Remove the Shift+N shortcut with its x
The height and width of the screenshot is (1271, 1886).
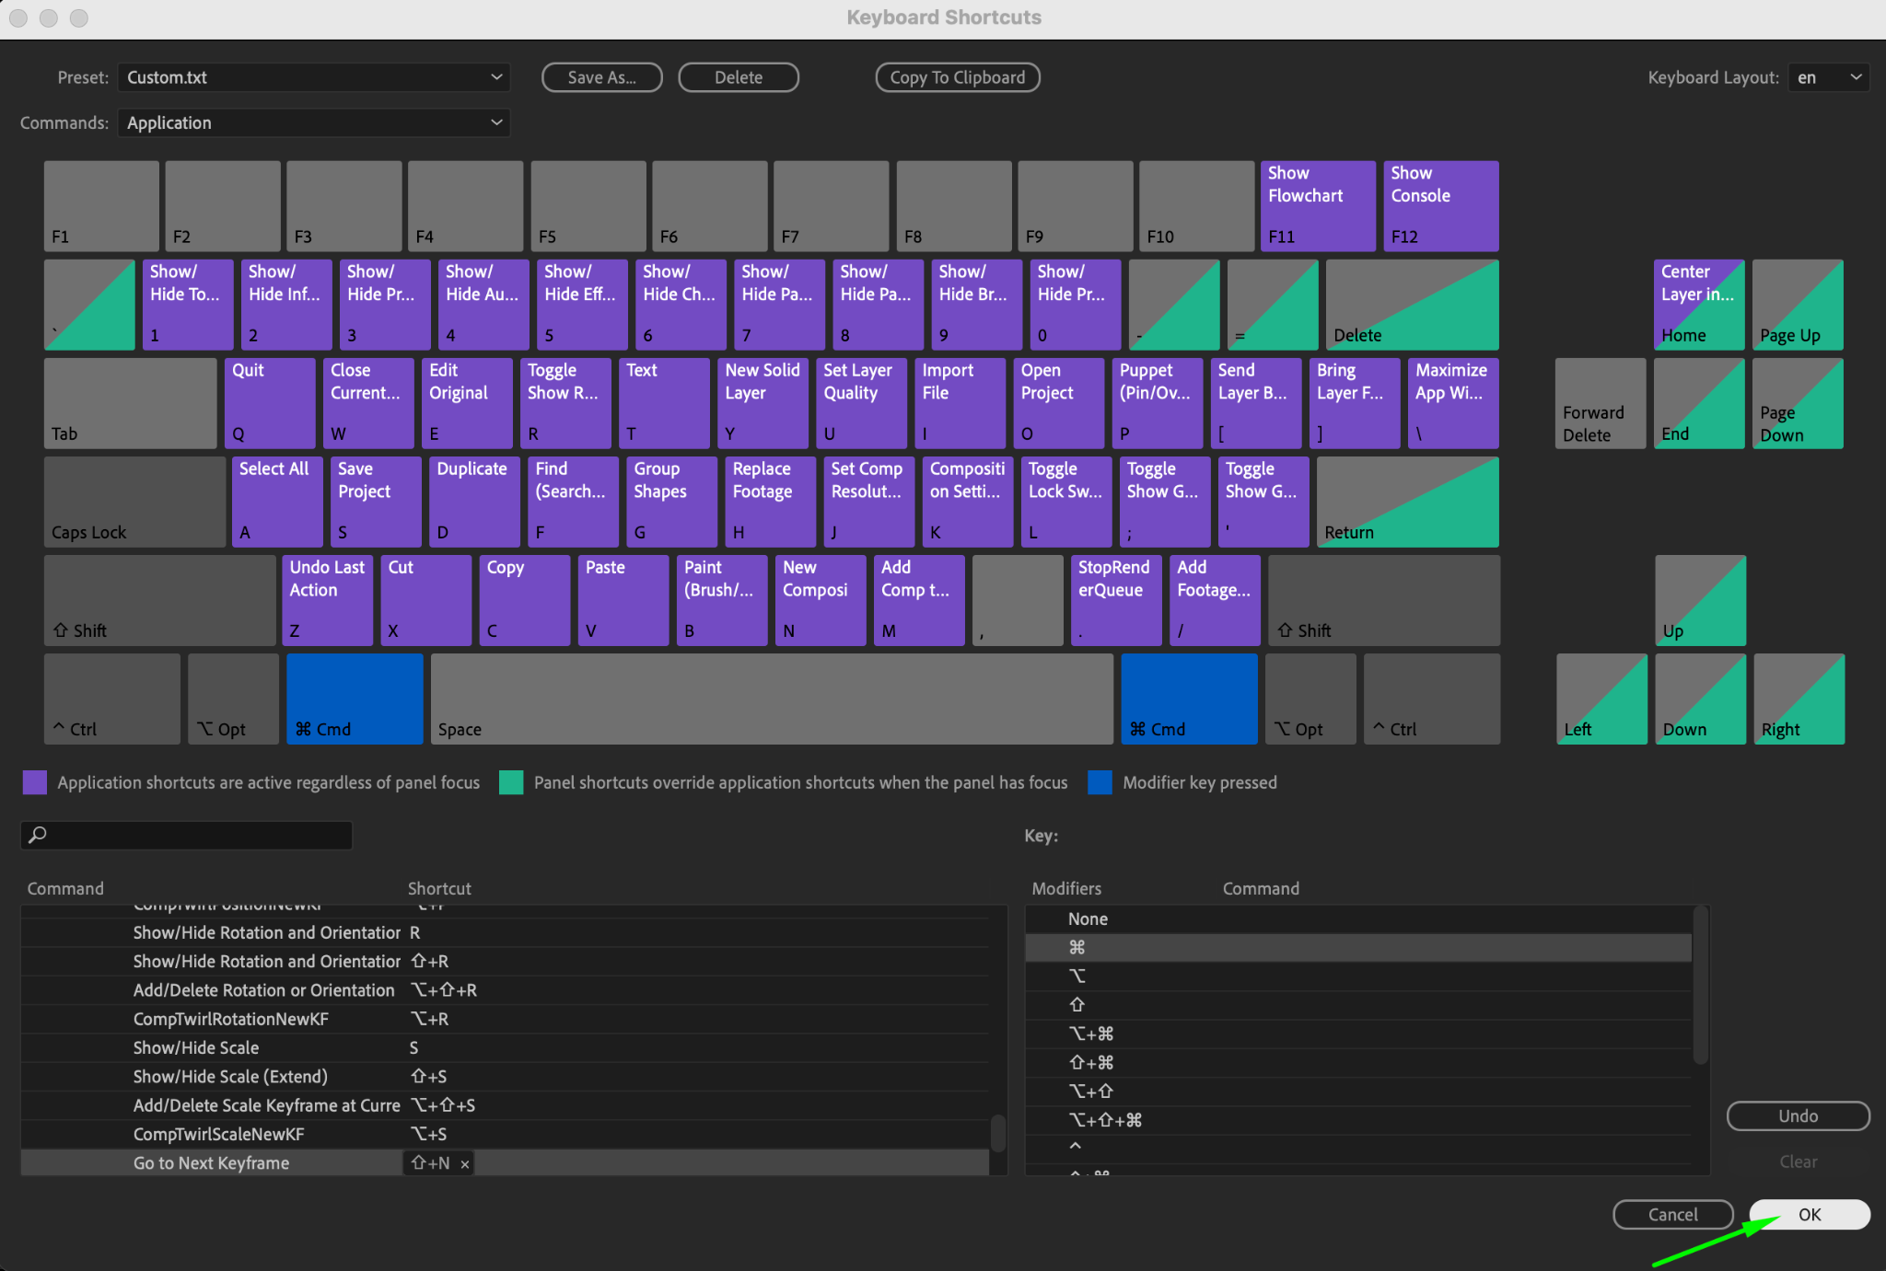(x=465, y=1164)
